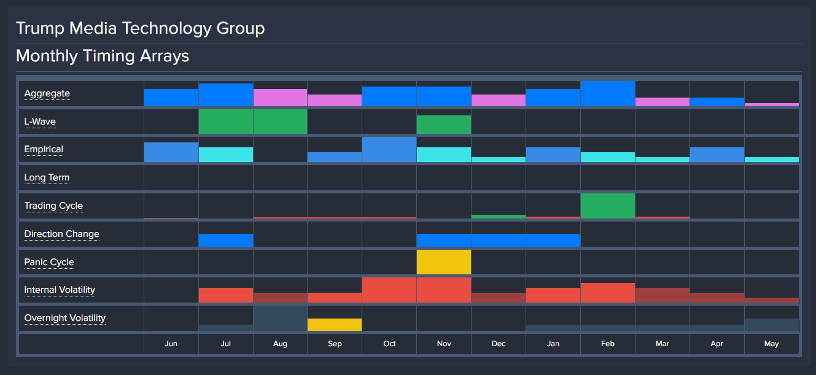Image resolution: width=816 pixels, height=375 pixels.
Task: Open the Overnight Volatility row label link
Action: tap(65, 318)
